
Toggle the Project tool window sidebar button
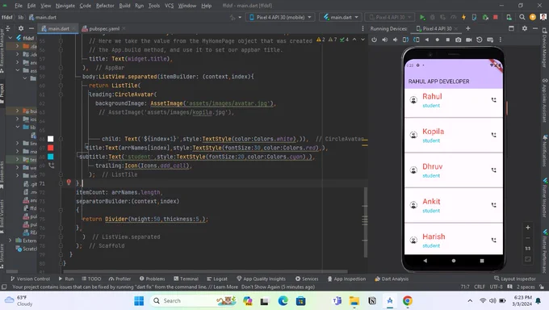(x=2, y=94)
